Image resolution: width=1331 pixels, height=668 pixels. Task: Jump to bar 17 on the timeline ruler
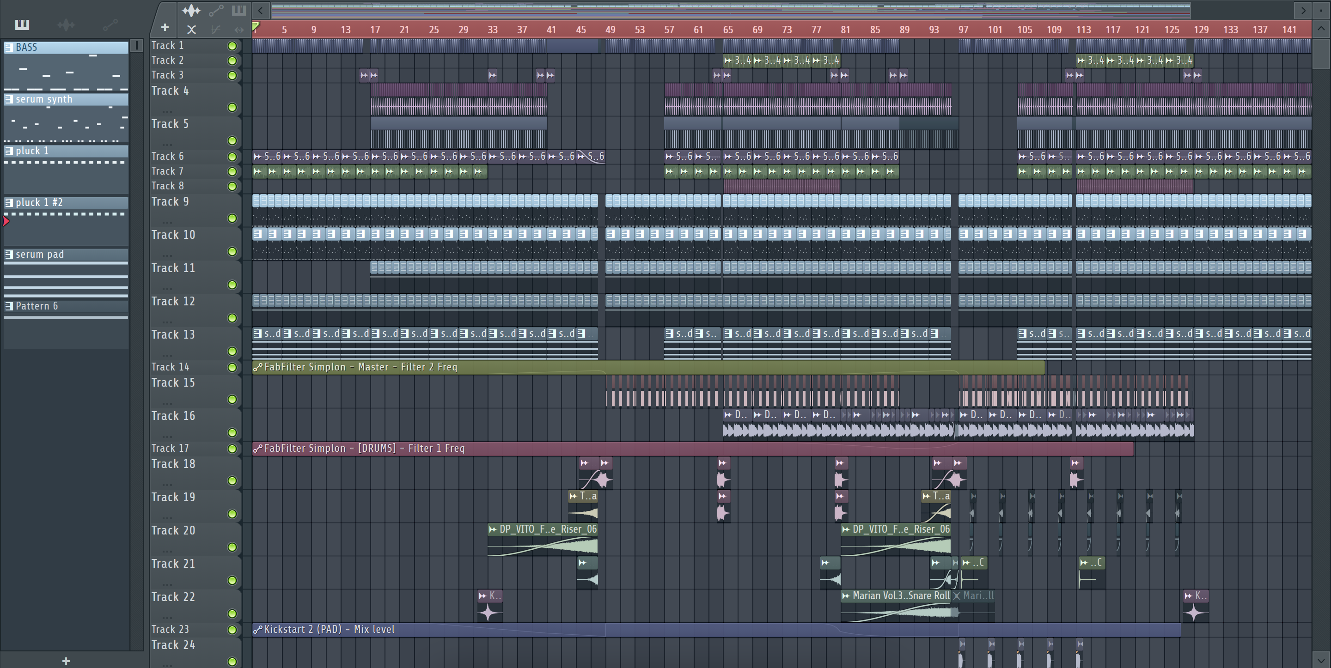(375, 30)
